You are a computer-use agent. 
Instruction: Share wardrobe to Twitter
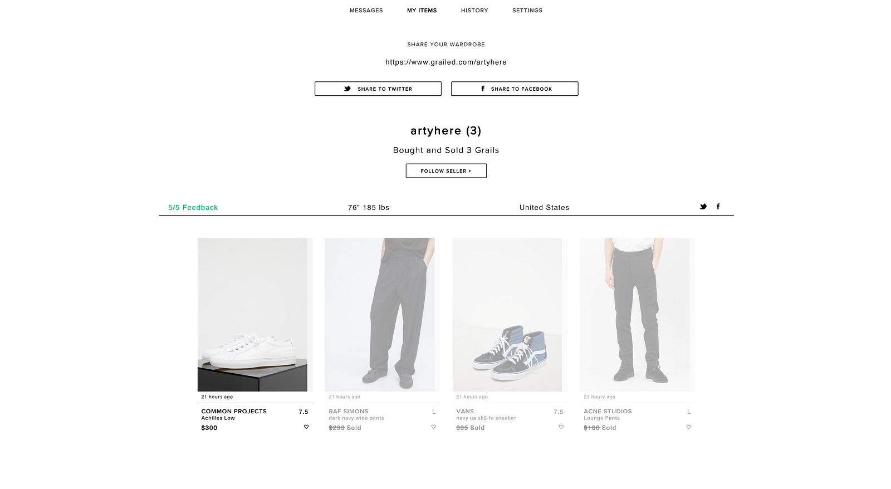tap(378, 89)
